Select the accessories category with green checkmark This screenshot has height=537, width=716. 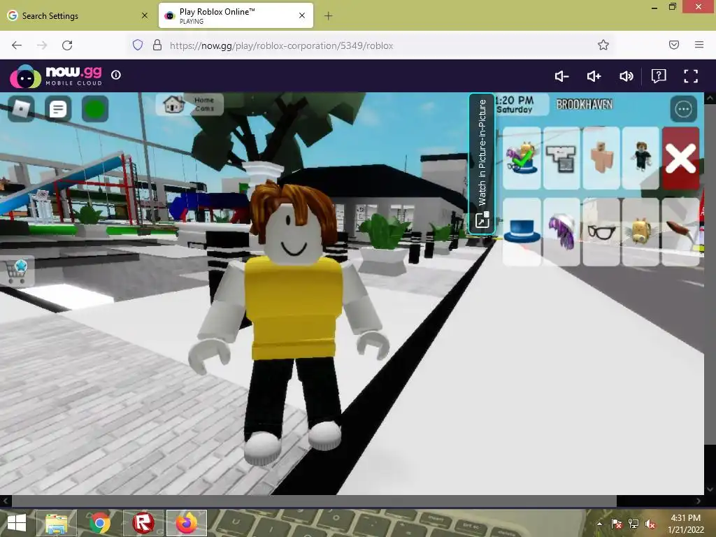(522, 158)
